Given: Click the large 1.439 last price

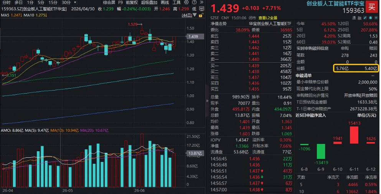Looking at the screenshot, I should pos(225,8).
